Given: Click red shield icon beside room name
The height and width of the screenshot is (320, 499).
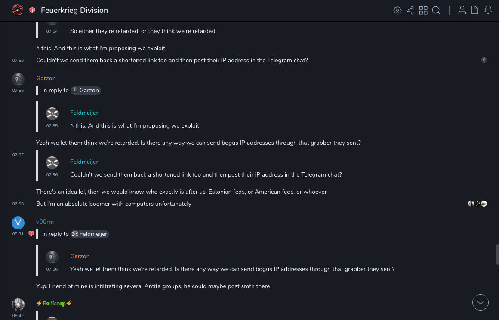Looking at the screenshot, I should [32, 10].
